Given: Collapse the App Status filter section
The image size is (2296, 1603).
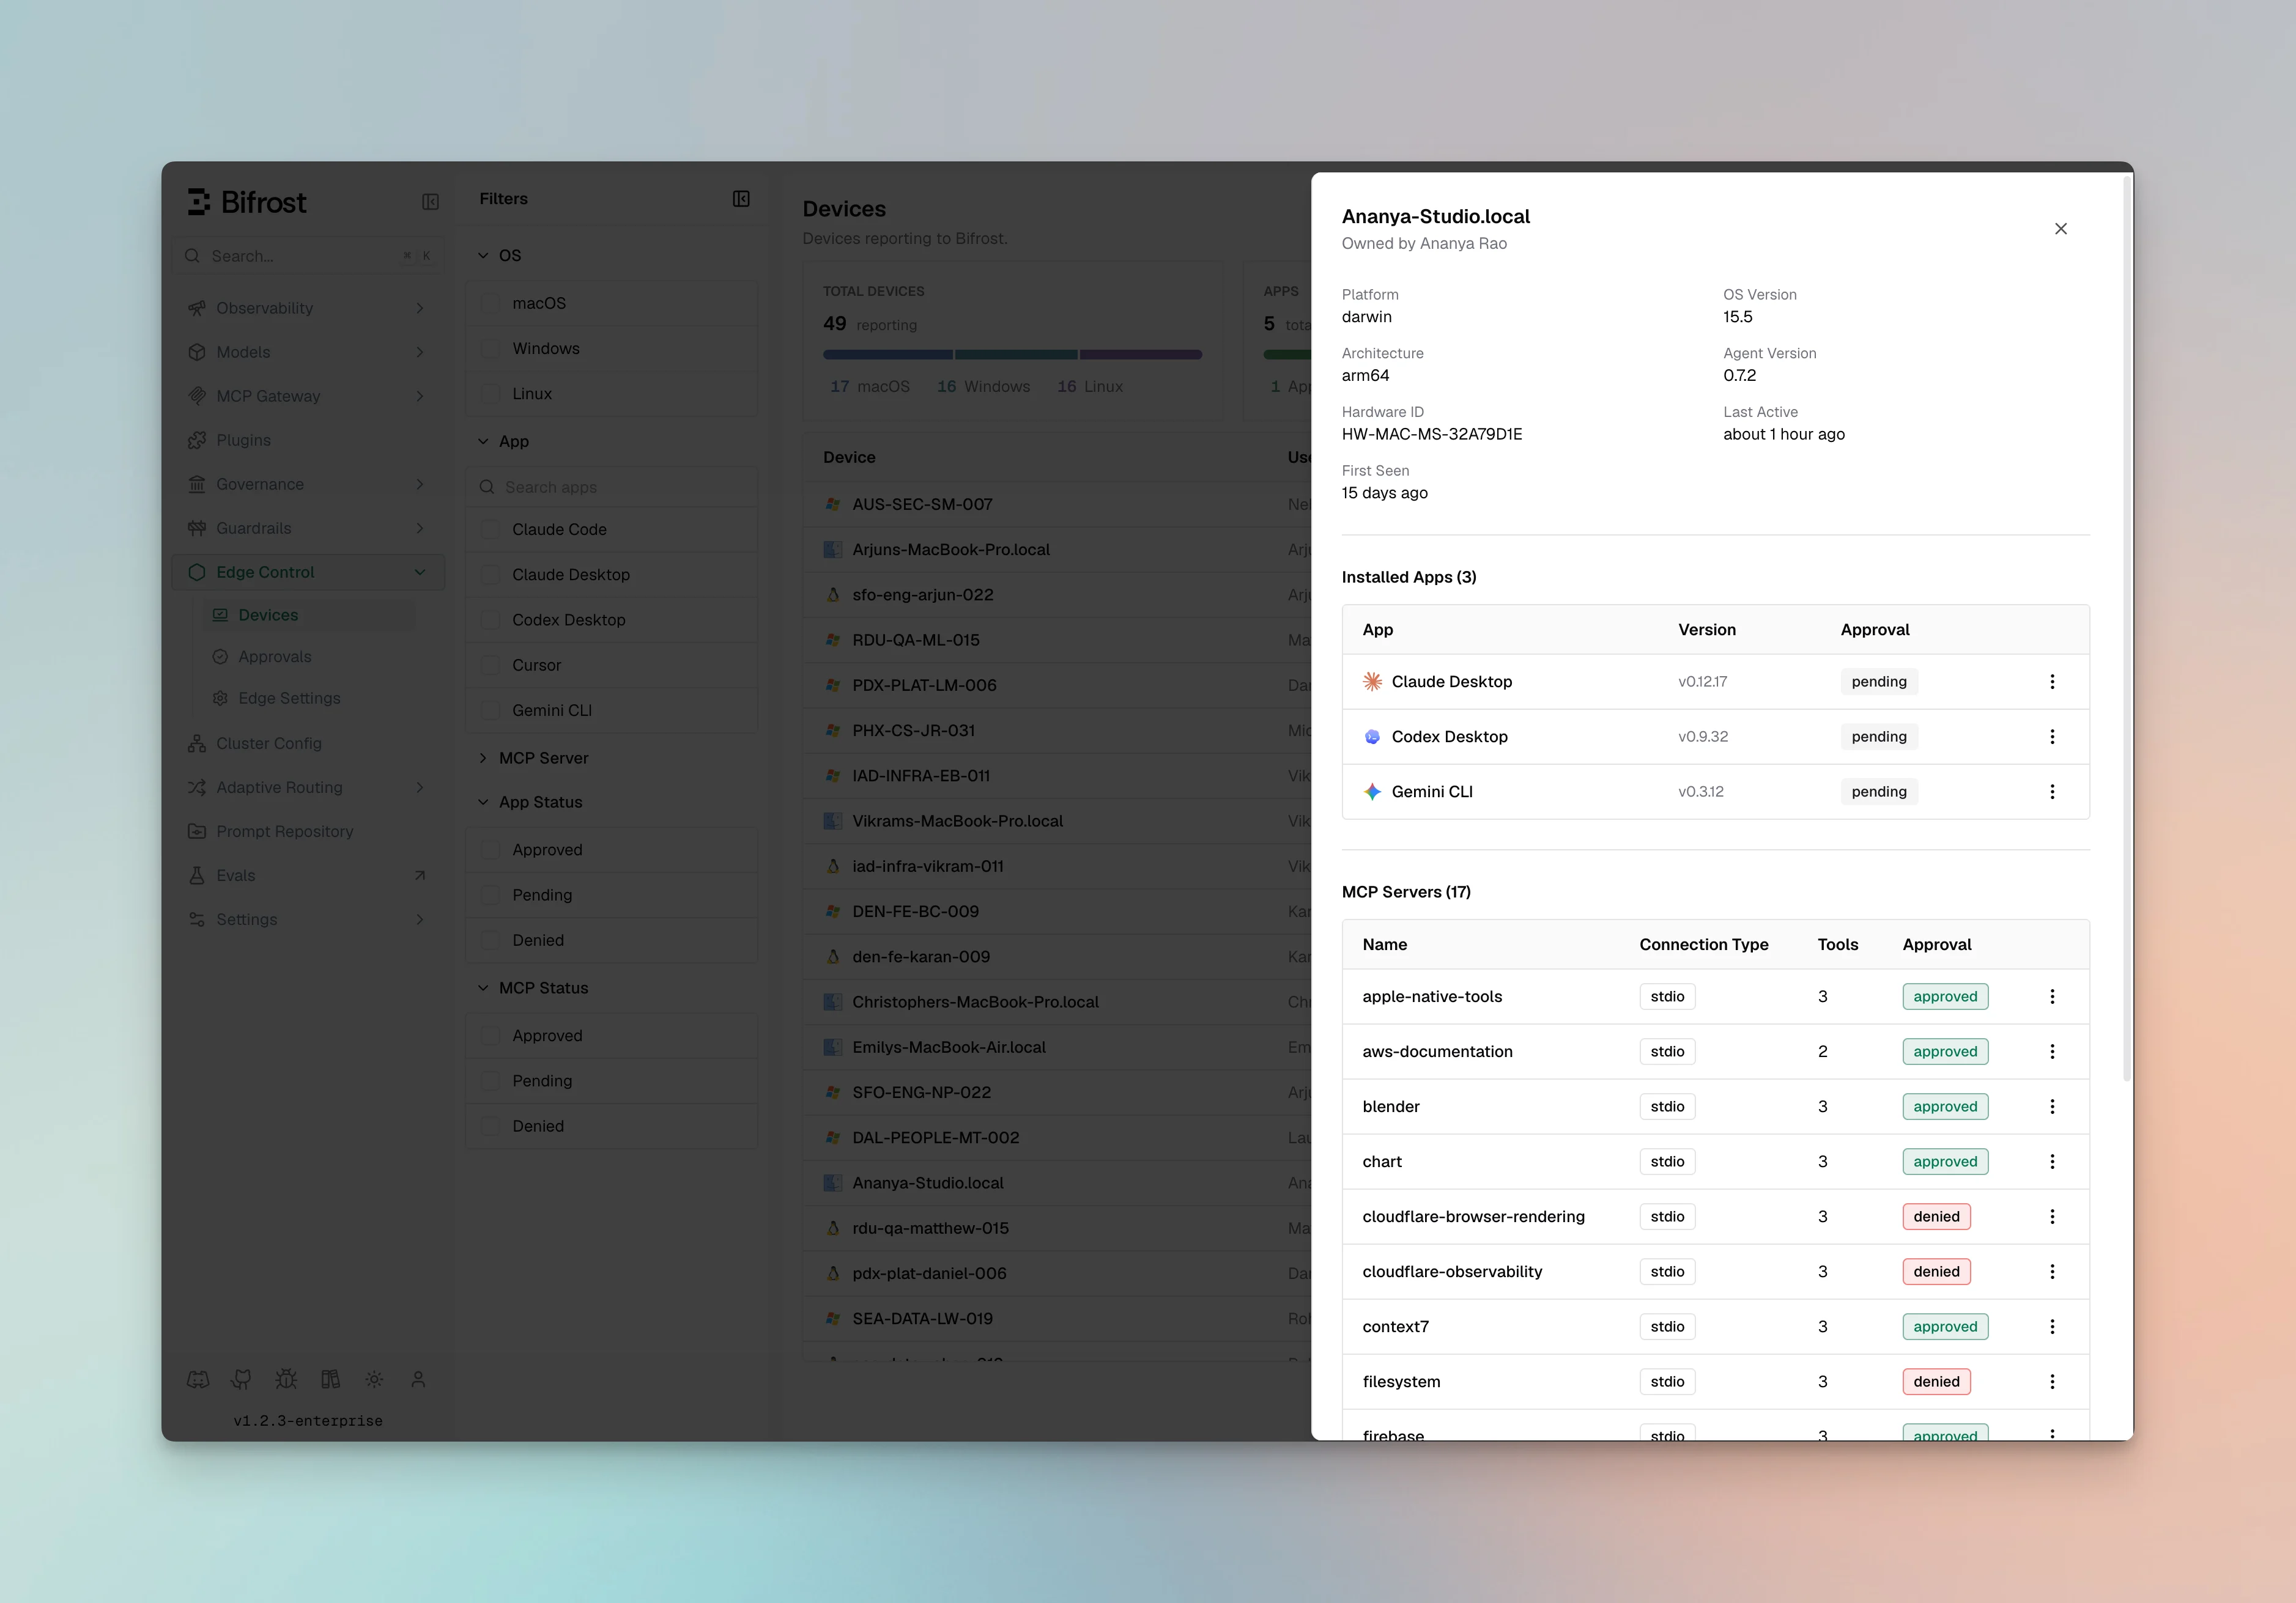Looking at the screenshot, I should pos(483,803).
